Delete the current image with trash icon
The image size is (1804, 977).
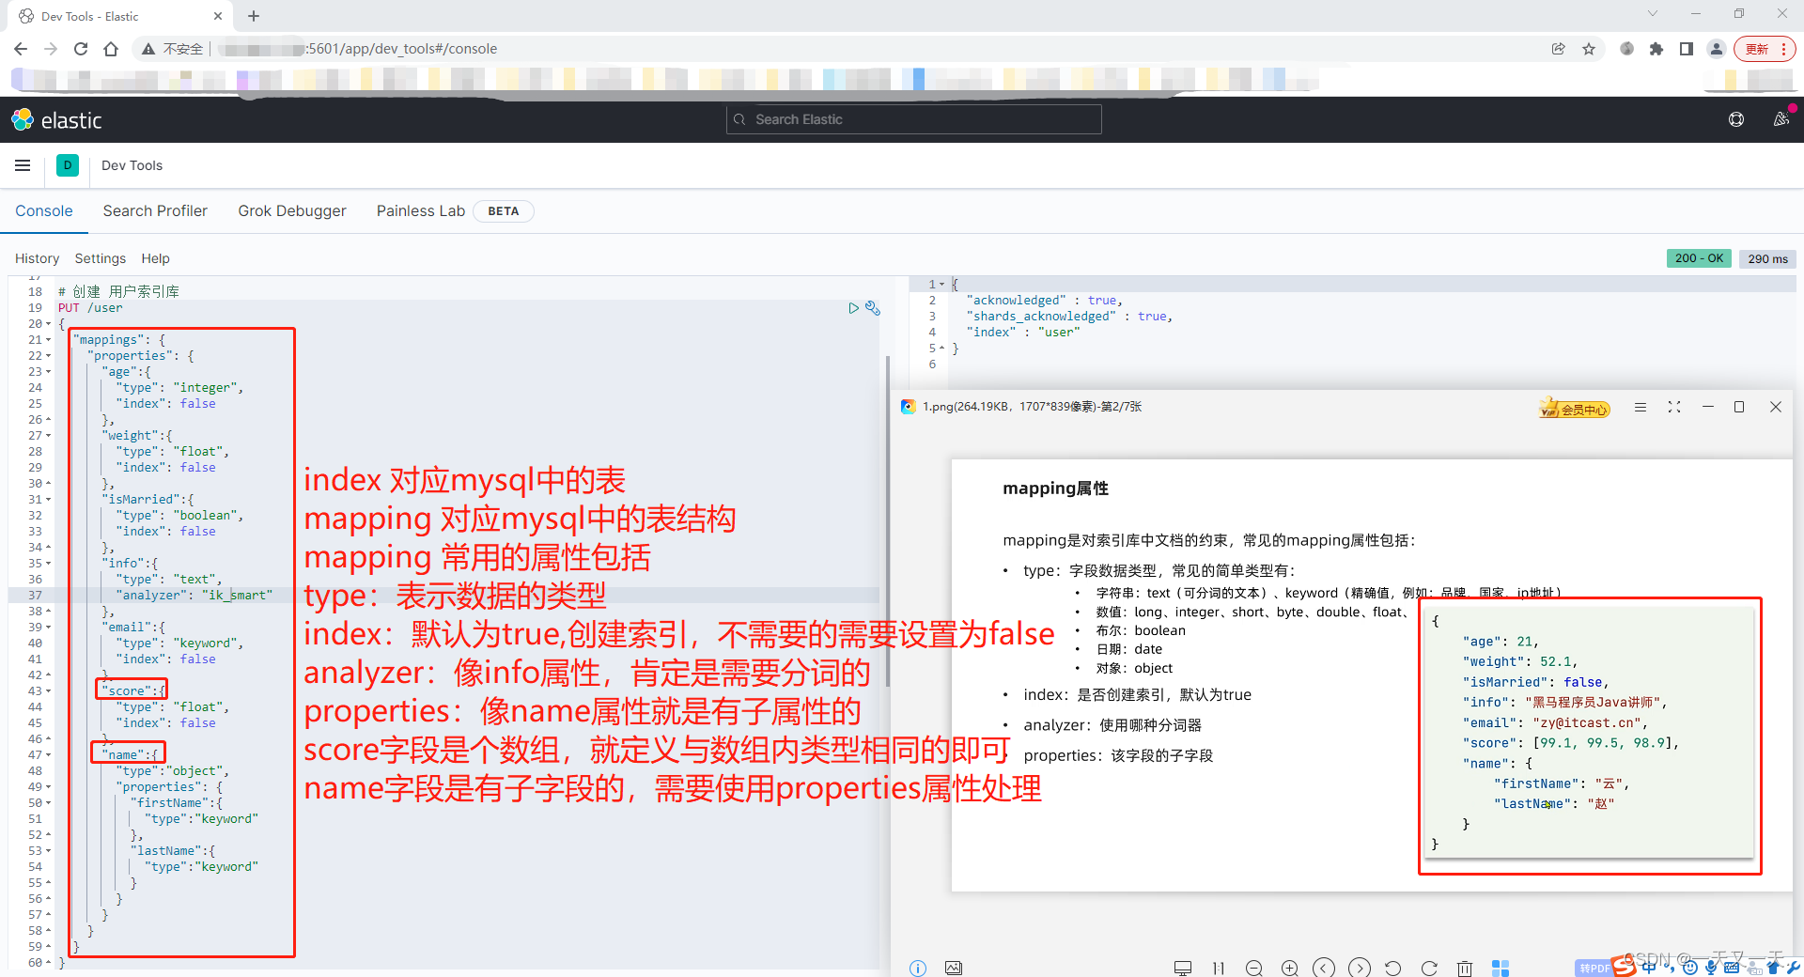(1464, 968)
